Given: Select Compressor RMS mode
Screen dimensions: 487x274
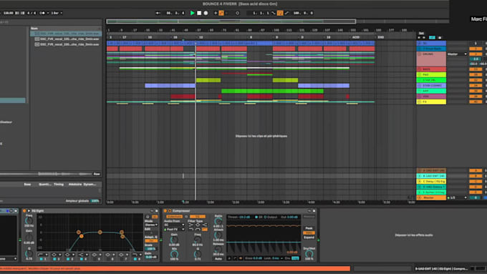Looking at the screenshot, I should [x=309, y=233].
